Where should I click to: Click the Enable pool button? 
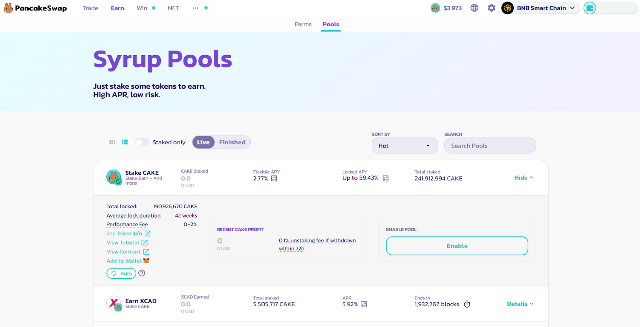click(457, 246)
